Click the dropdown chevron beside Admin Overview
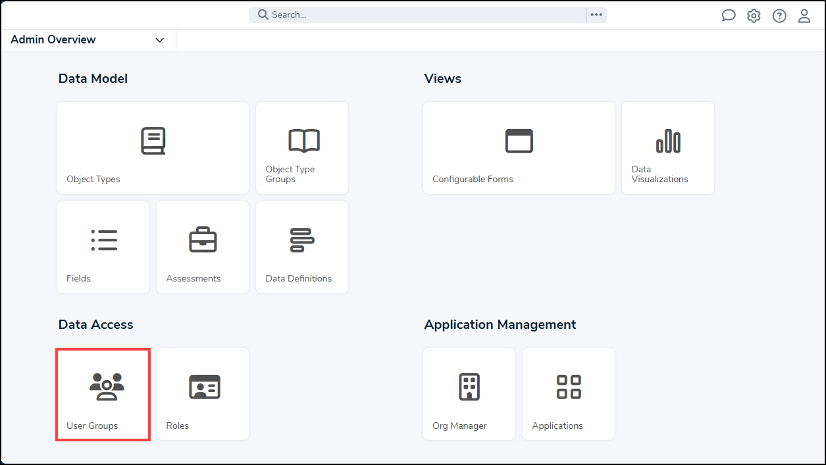The image size is (826, 465). click(160, 41)
